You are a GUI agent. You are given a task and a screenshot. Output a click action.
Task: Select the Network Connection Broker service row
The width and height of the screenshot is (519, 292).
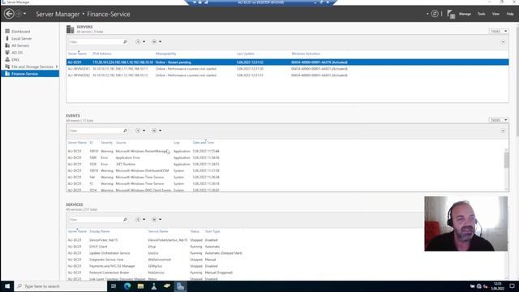point(286,273)
